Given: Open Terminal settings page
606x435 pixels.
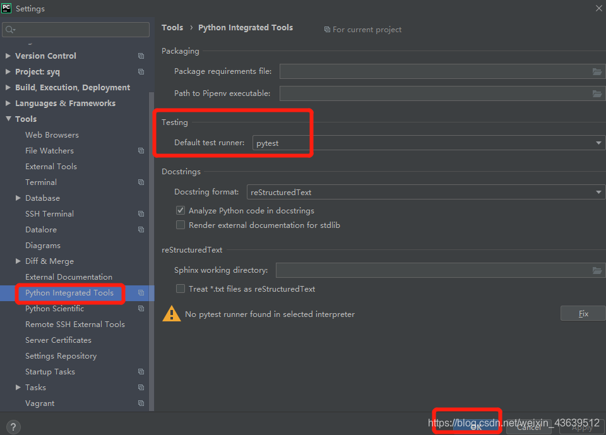Looking at the screenshot, I should tap(41, 182).
